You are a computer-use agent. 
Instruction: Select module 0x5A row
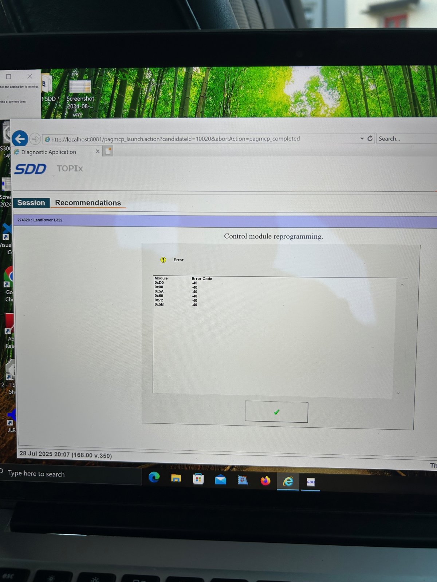point(176,291)
